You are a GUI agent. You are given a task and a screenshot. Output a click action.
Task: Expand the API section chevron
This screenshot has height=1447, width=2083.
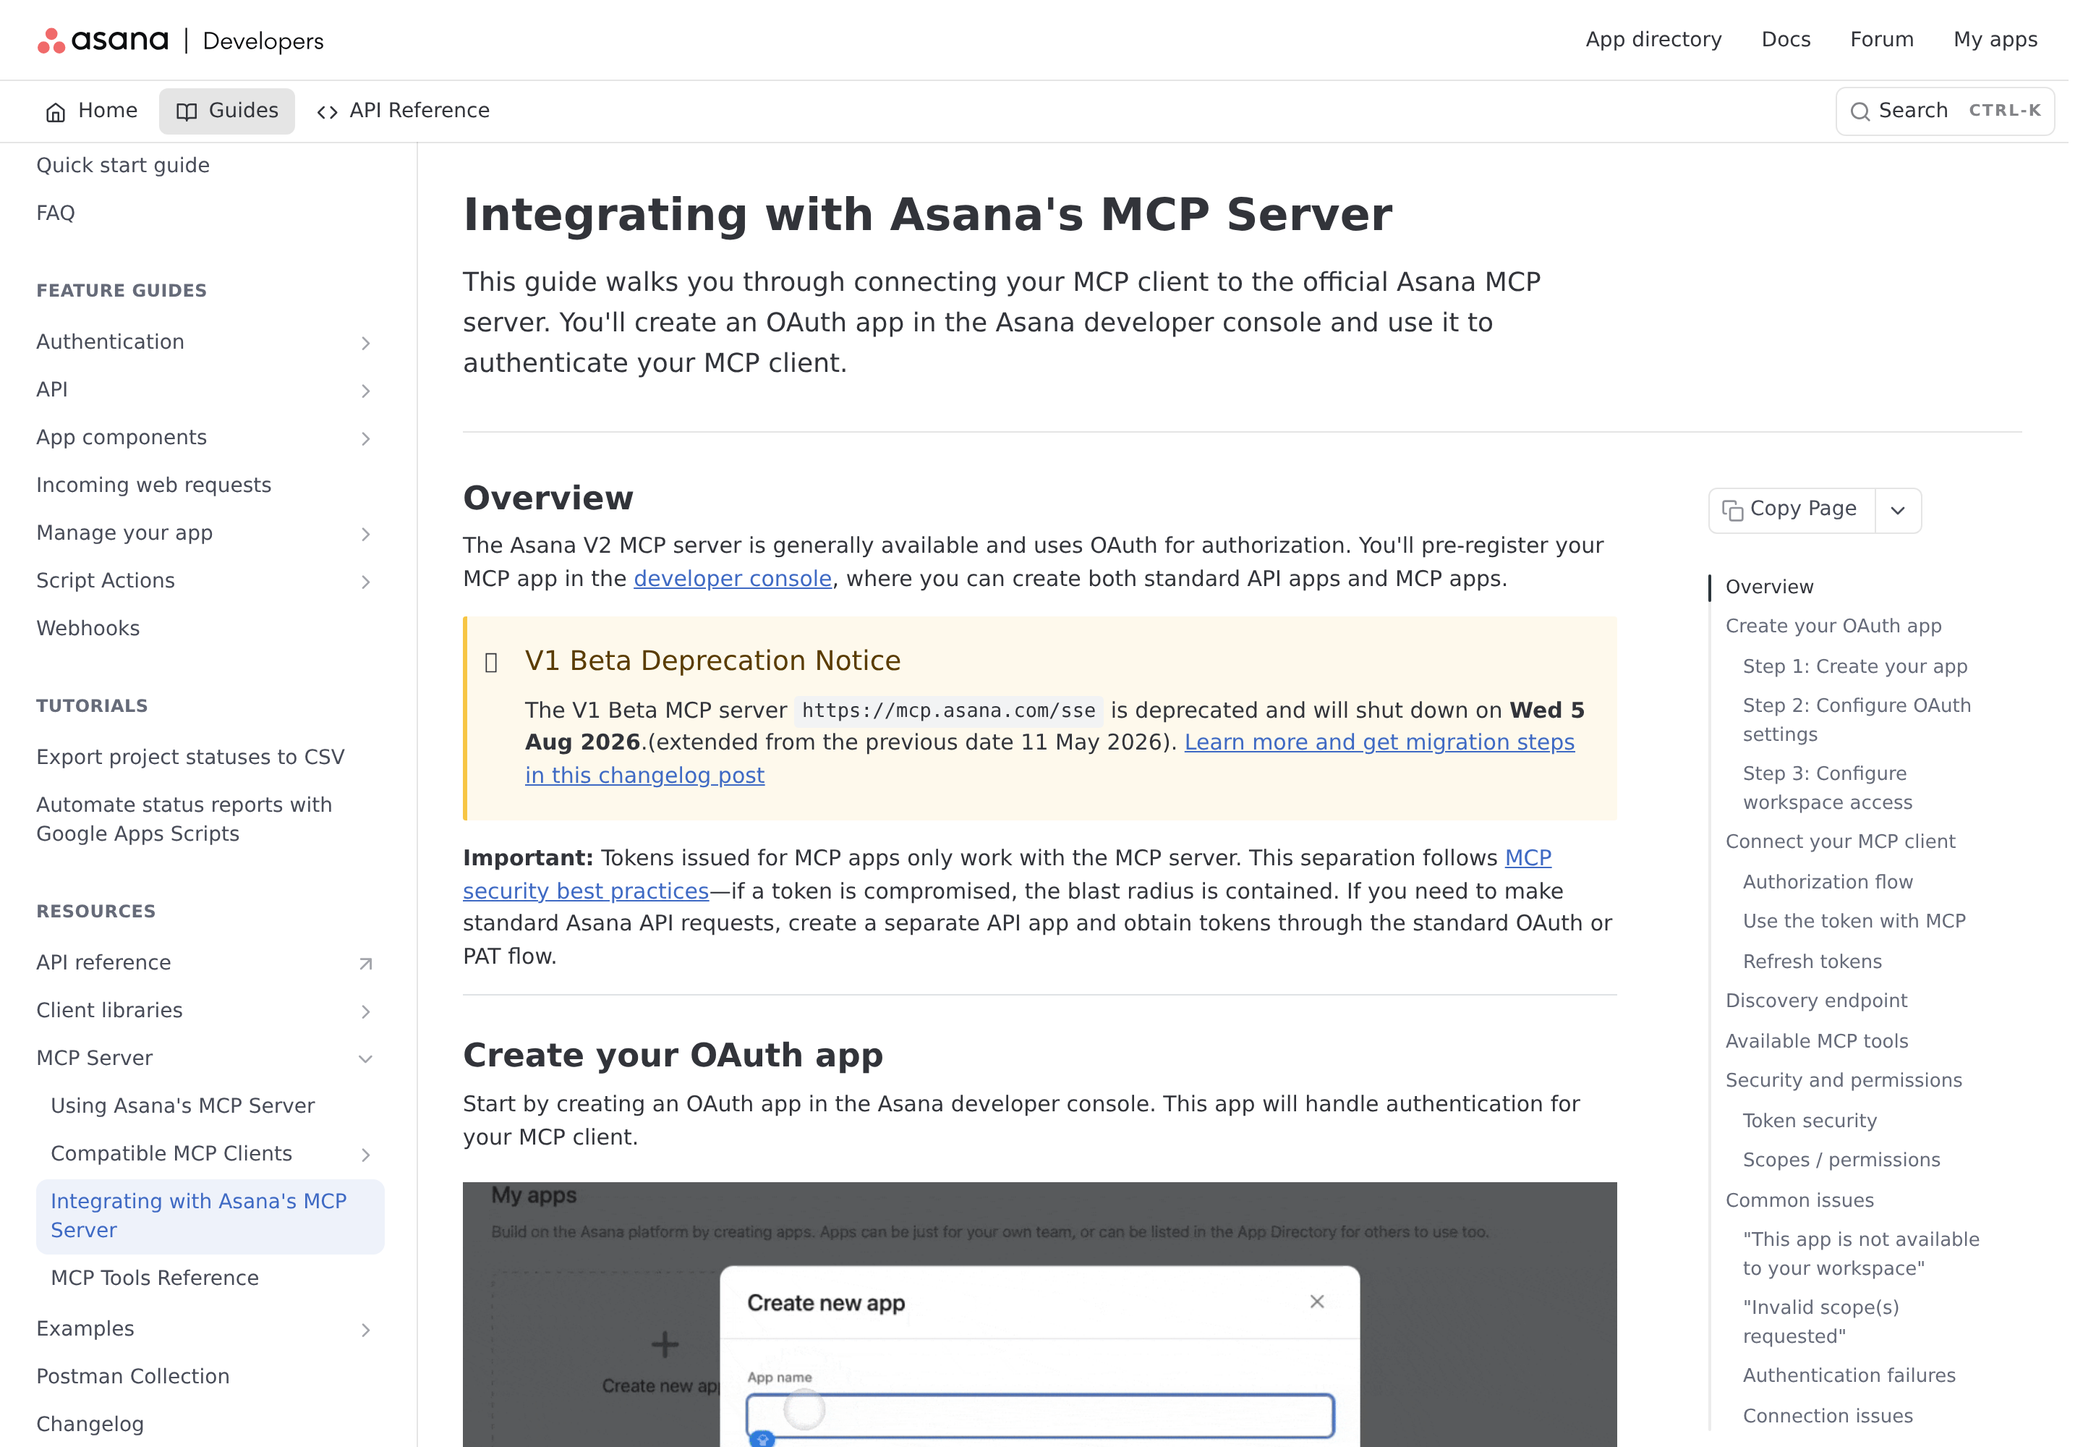point(365,391)
